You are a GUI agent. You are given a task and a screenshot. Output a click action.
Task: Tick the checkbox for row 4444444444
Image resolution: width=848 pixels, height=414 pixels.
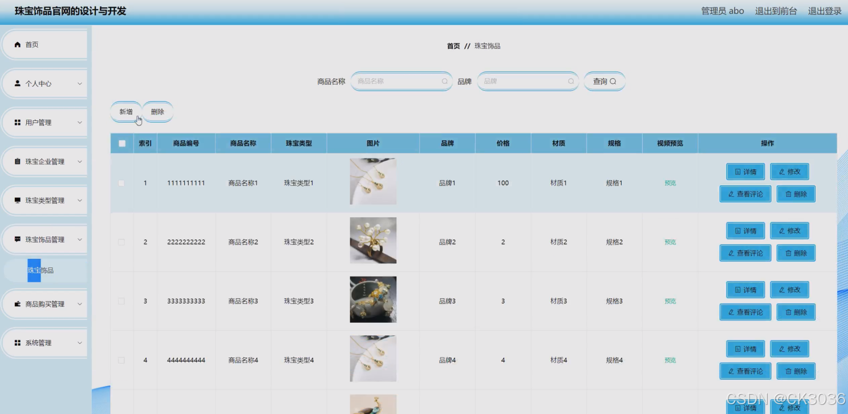click(121, 360)
